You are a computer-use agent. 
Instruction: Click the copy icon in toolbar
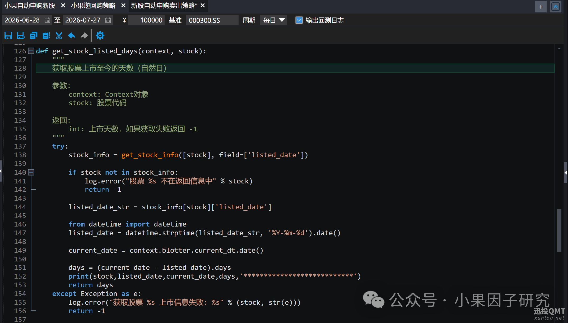click(34, 35)
